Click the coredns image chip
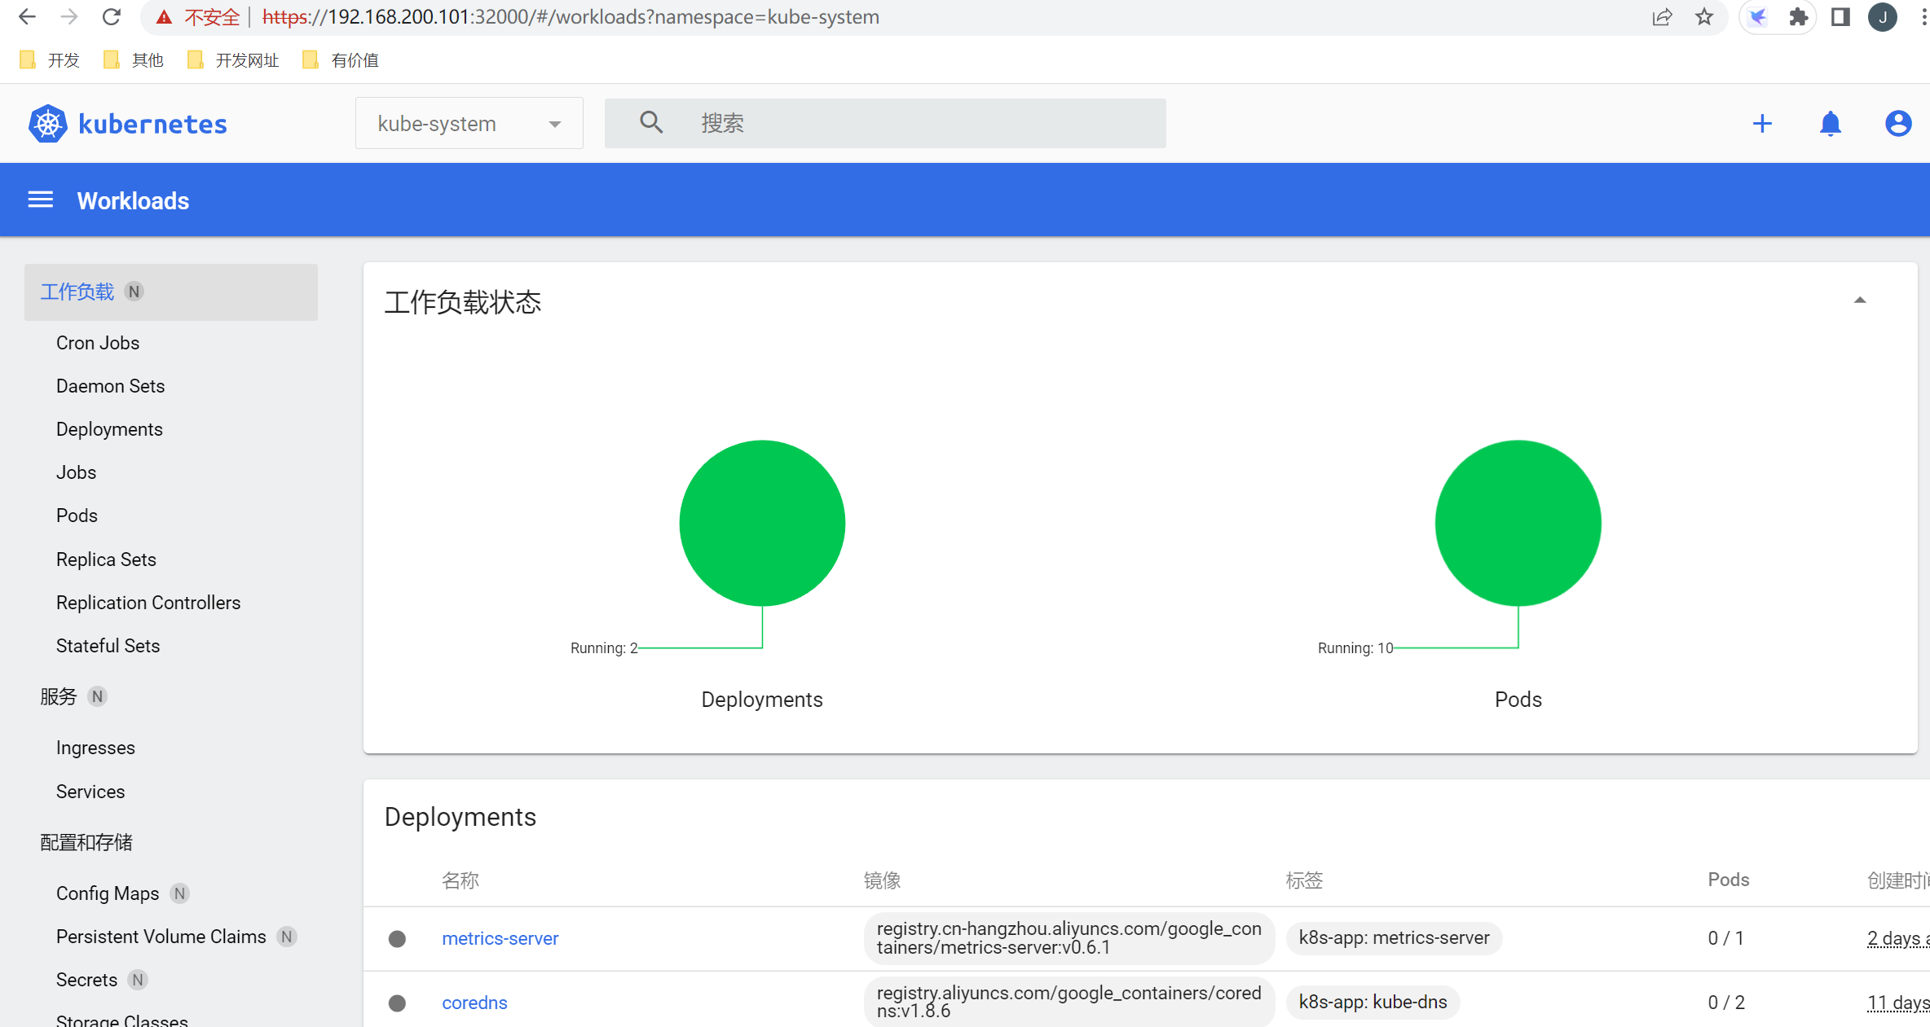 tap(1069, 1003)
